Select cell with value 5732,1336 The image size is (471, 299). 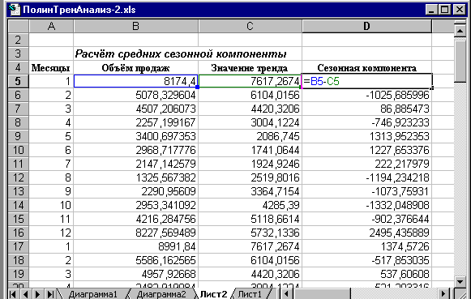[x=250, y=233]
